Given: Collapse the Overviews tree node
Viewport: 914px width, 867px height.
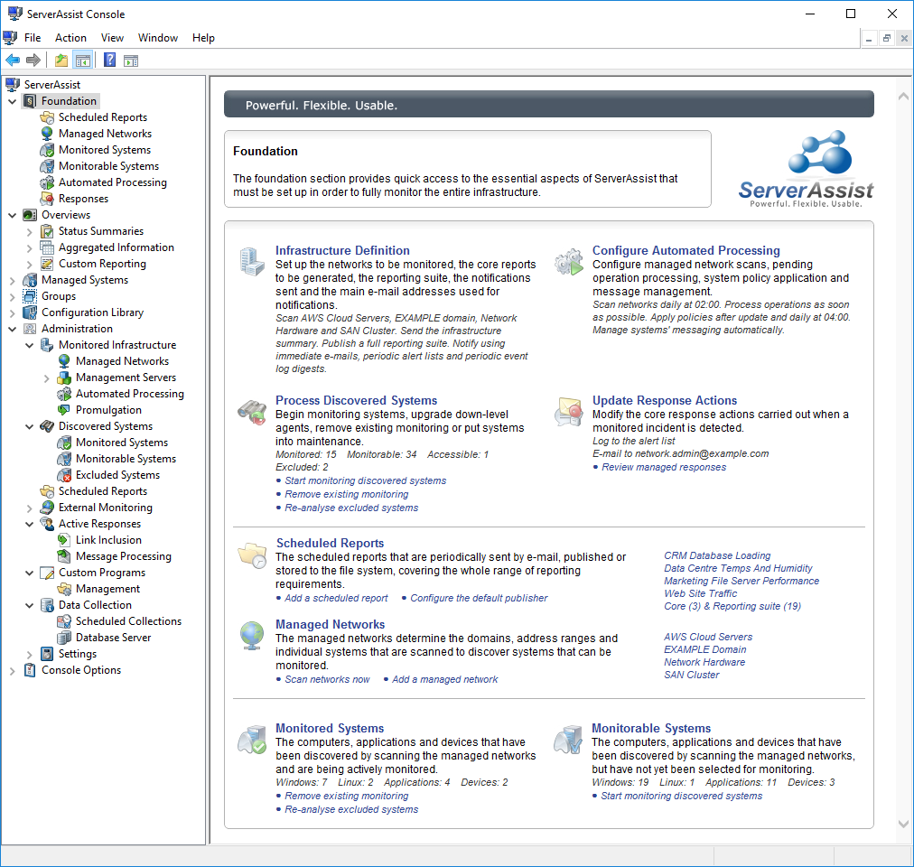Looking at the screenshot, I should coord(13,215).
